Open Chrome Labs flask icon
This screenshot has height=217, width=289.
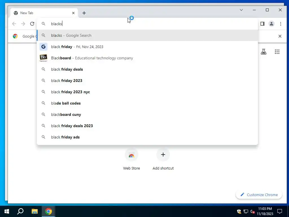tap(264, 52)
